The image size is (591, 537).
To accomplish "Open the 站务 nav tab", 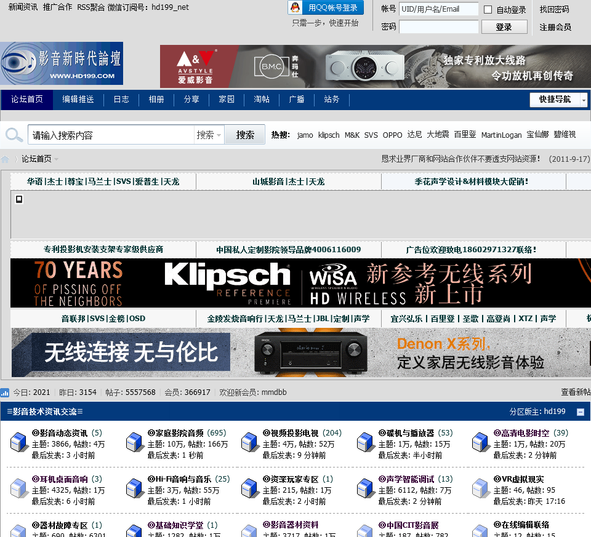I will click(332, 100).
